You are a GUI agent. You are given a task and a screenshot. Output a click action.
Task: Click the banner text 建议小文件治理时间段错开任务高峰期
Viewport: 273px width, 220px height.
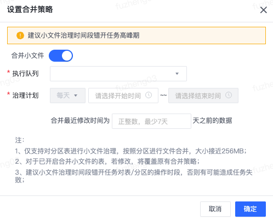point(83,35)
